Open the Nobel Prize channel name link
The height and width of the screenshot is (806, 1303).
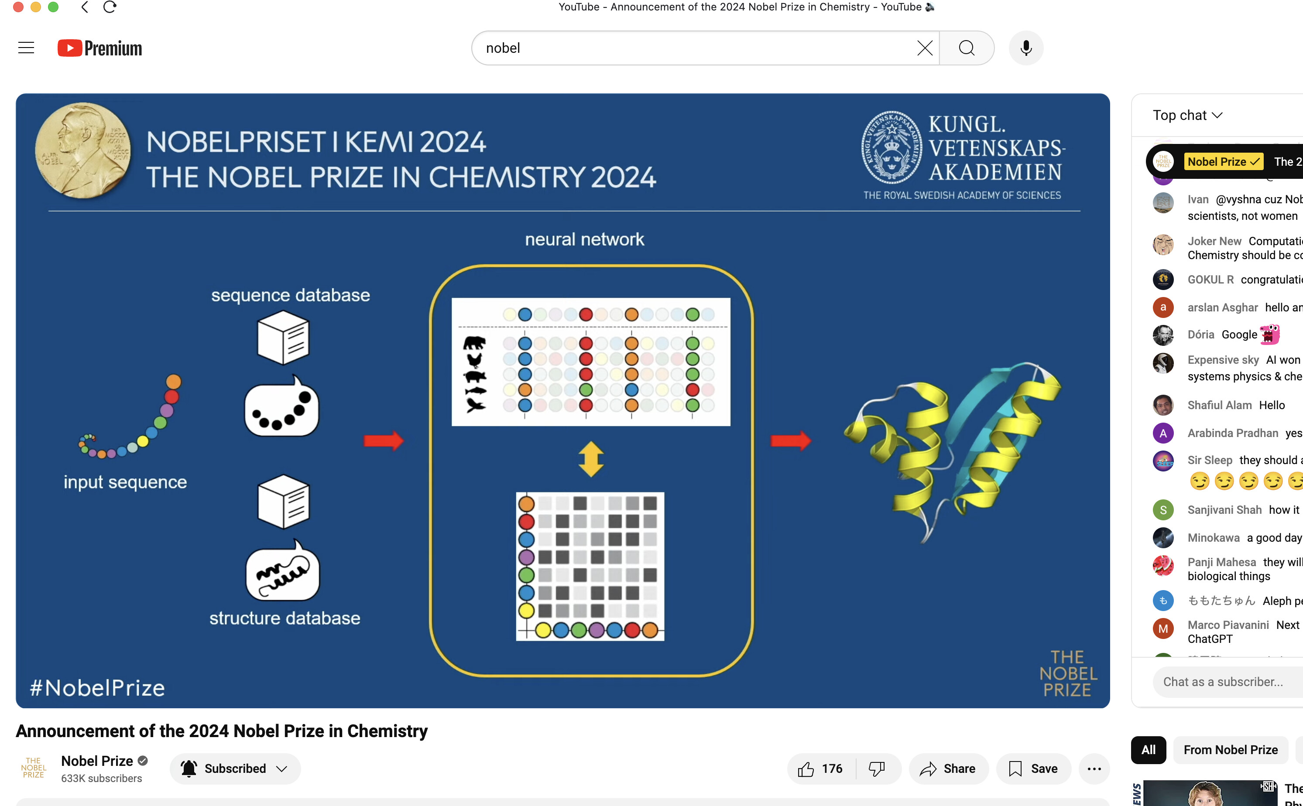click(97, 761)
